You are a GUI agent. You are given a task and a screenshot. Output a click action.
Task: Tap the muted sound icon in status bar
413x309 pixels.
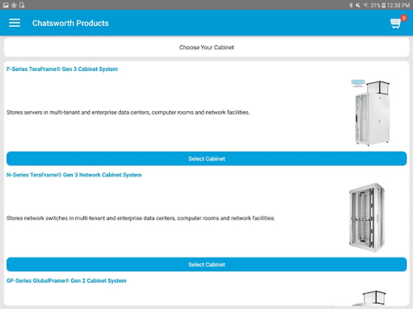[358, 5]
